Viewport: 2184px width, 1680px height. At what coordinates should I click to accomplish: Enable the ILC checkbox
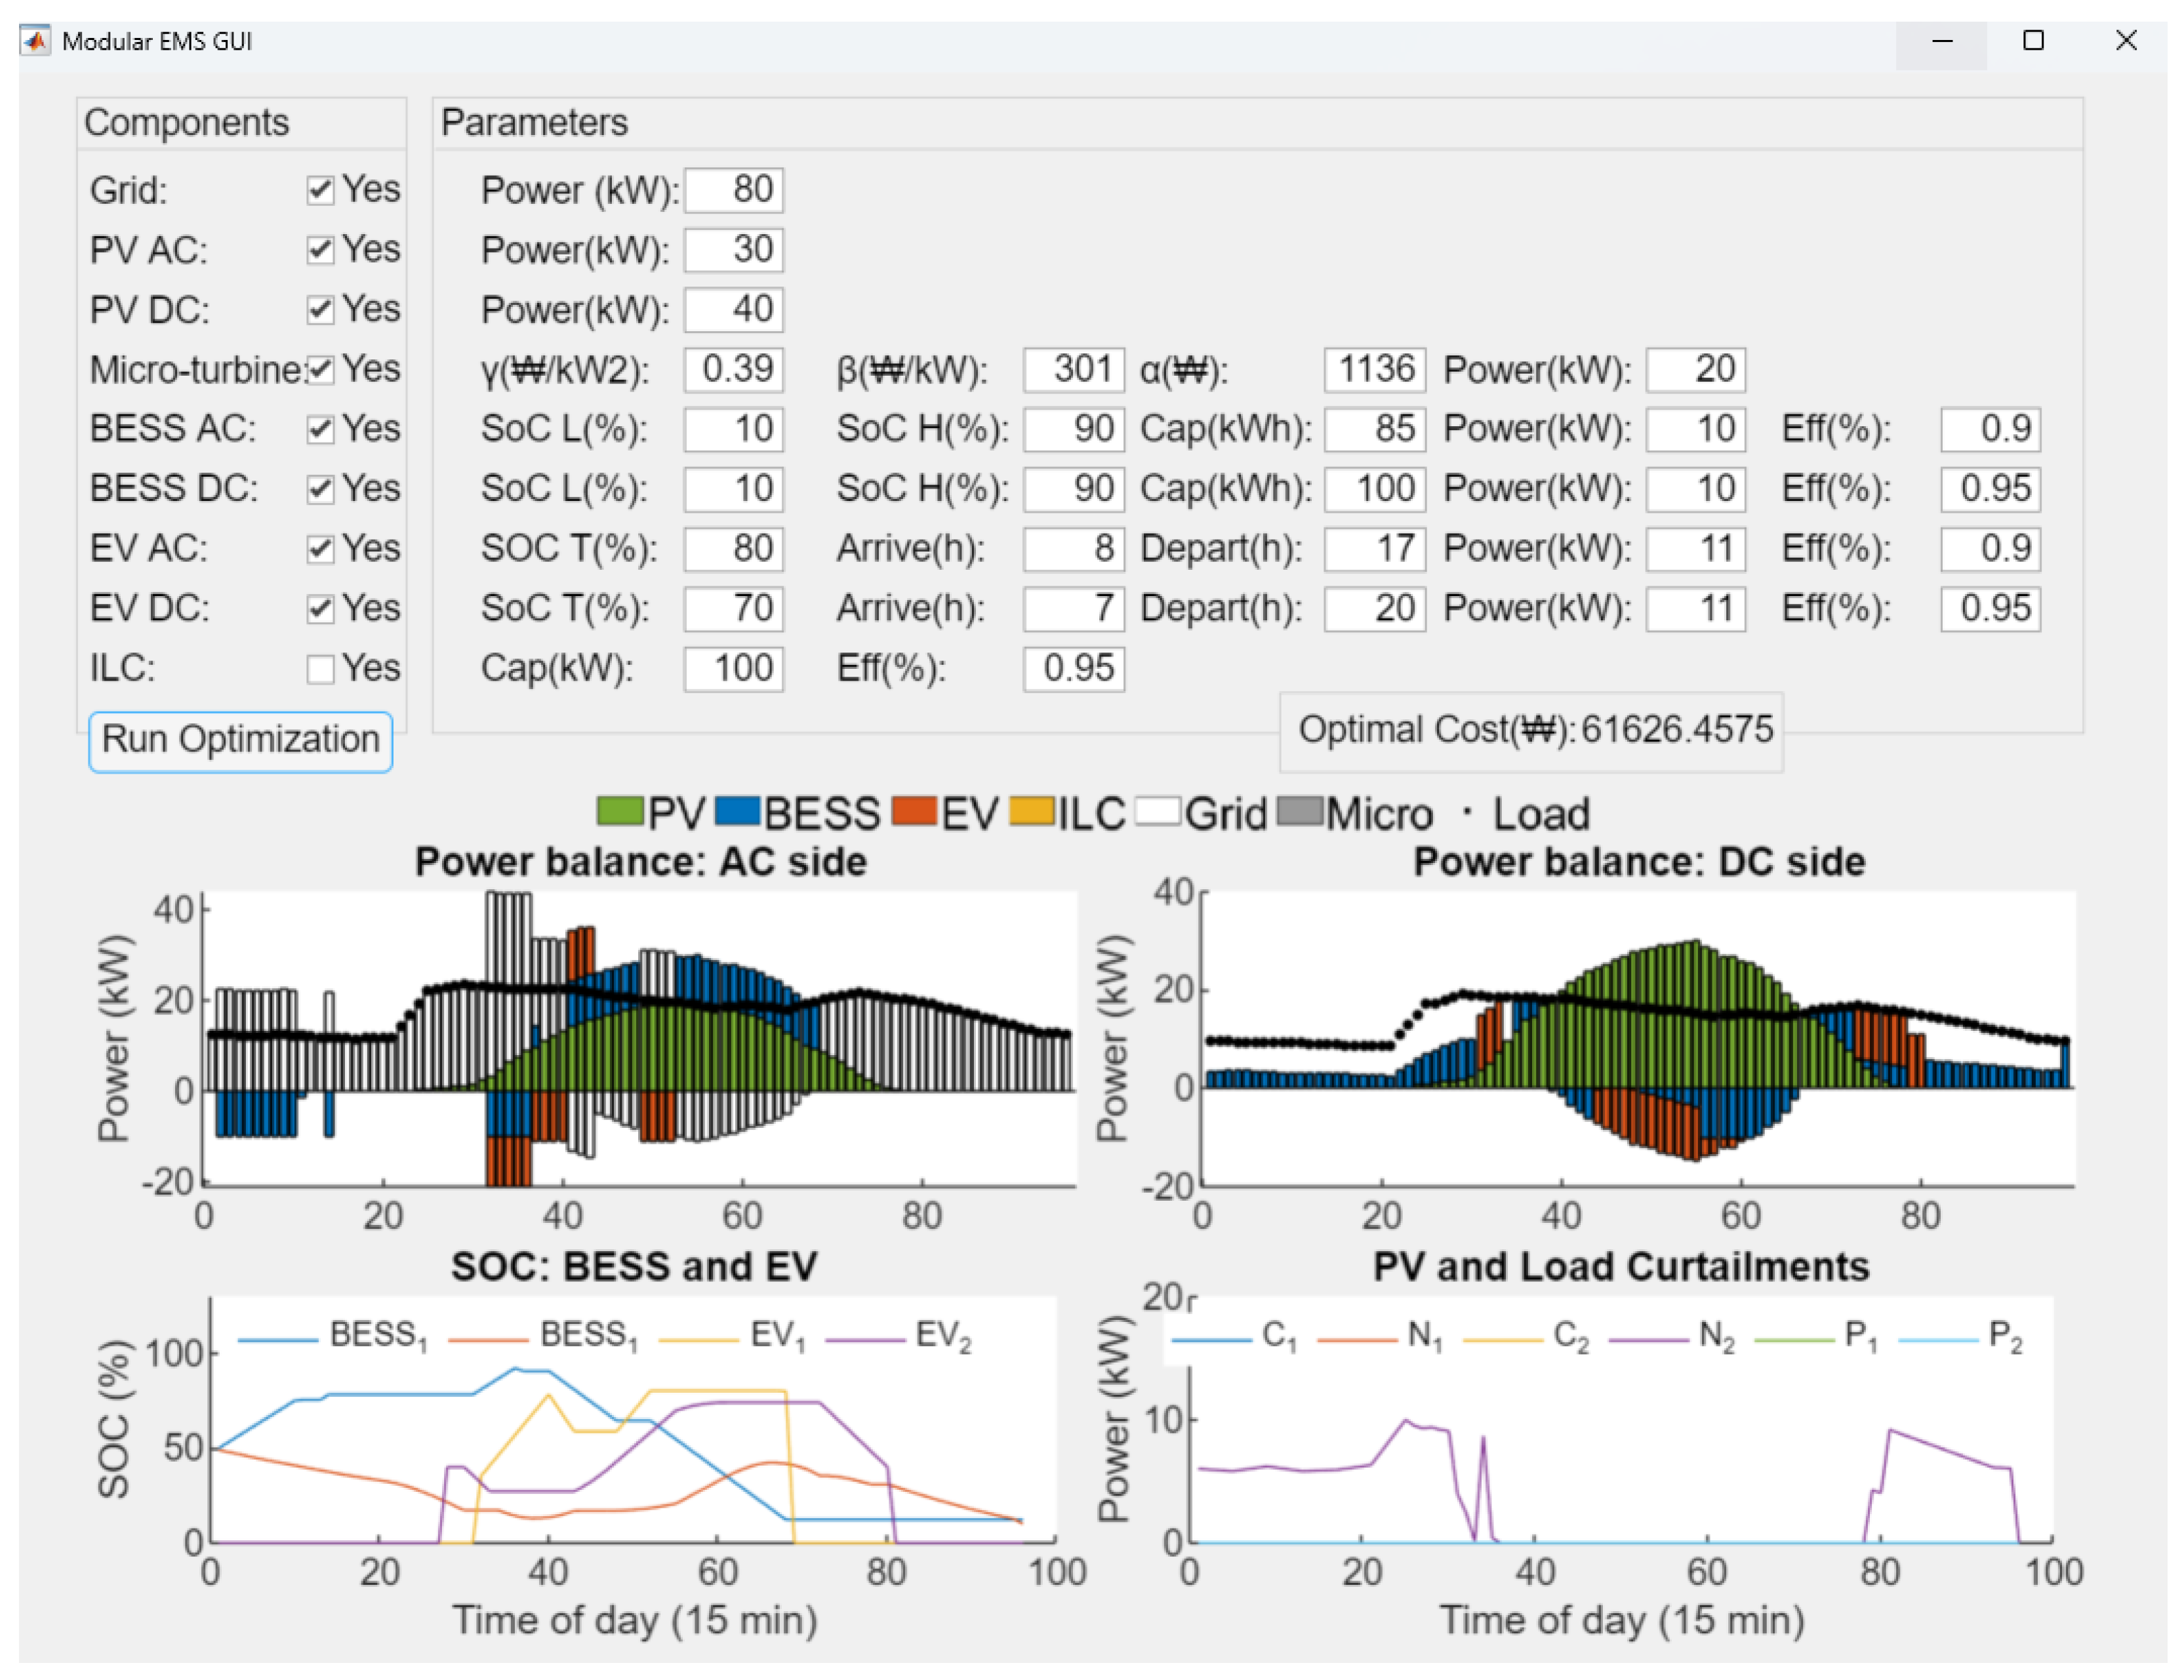click(x=320, y=669)
